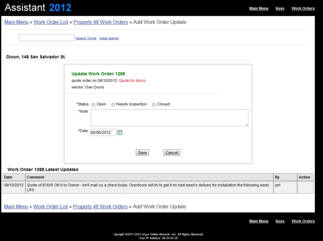Open Main Menu in footer navigation
This screenshot has height=241, width=323.
click(x=259, y=221)
